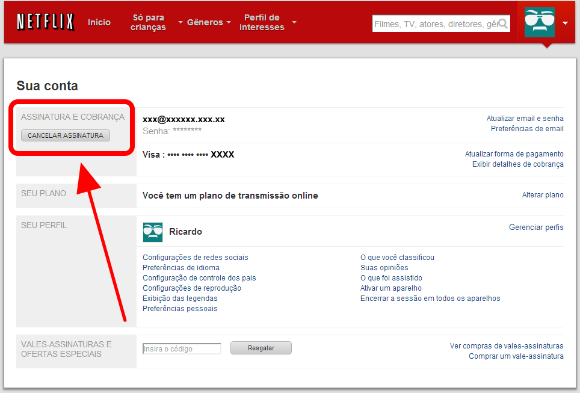
Task: Click Ricardo's profile avatar picture
Action: [x=152, y=232]
